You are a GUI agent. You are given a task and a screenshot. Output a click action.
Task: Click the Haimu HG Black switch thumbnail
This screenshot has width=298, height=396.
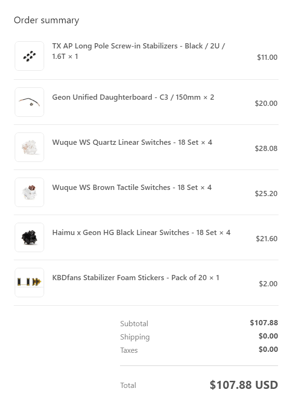(x=29, y=237)
